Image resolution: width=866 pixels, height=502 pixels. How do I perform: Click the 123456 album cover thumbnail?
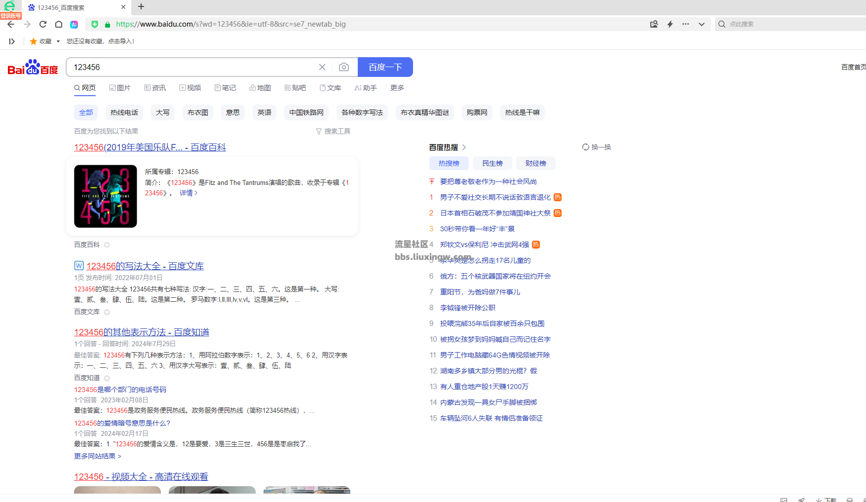tap(106, 196)
